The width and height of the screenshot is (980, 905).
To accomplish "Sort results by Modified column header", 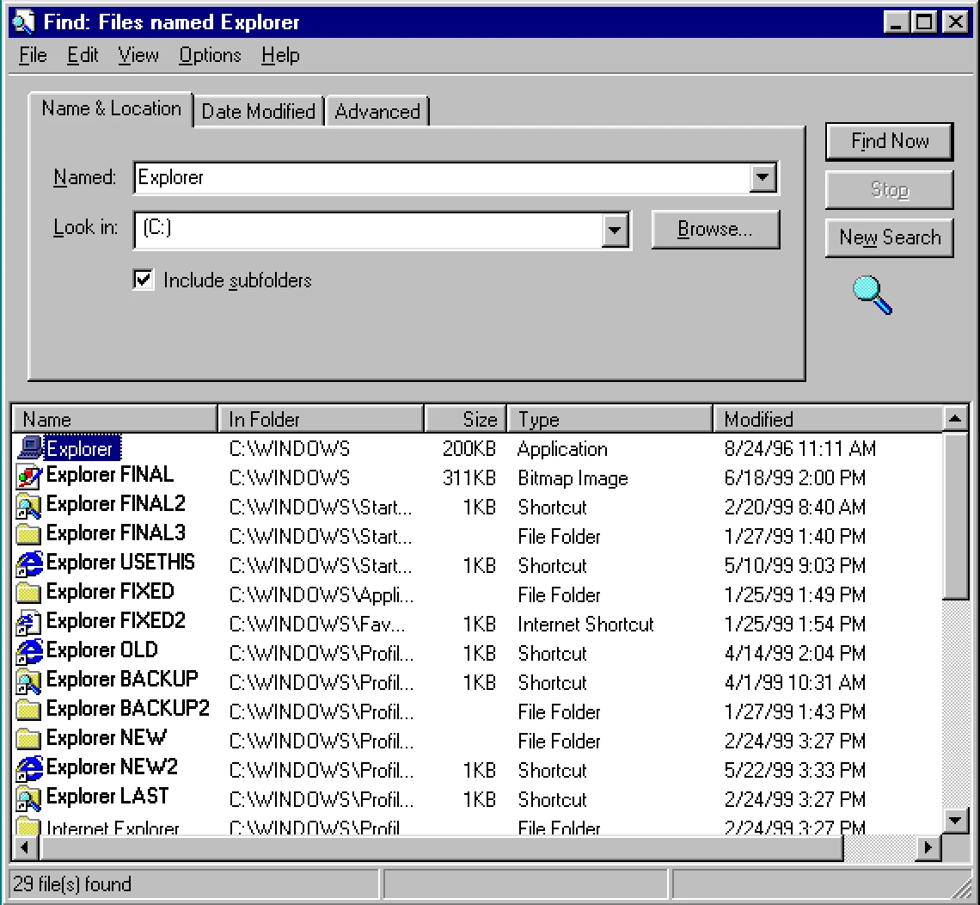I will (828, 419).
